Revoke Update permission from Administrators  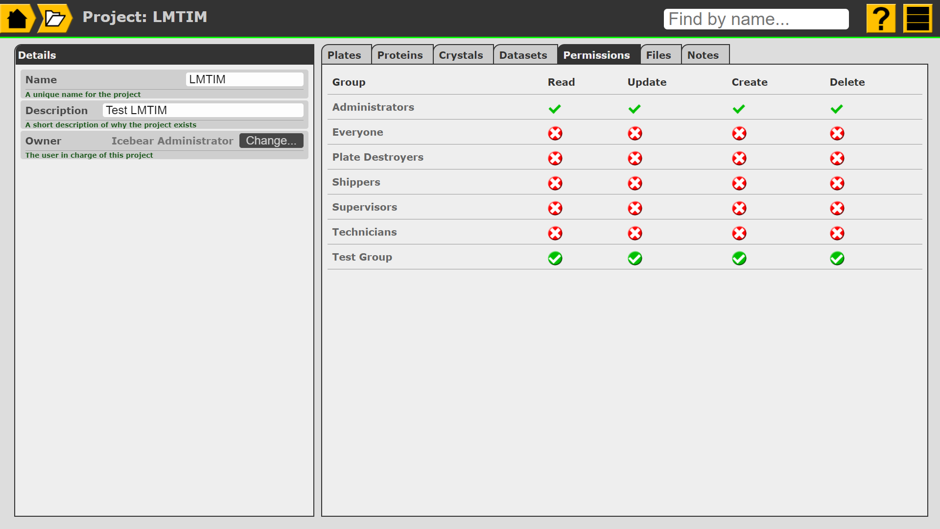(634, 109)
